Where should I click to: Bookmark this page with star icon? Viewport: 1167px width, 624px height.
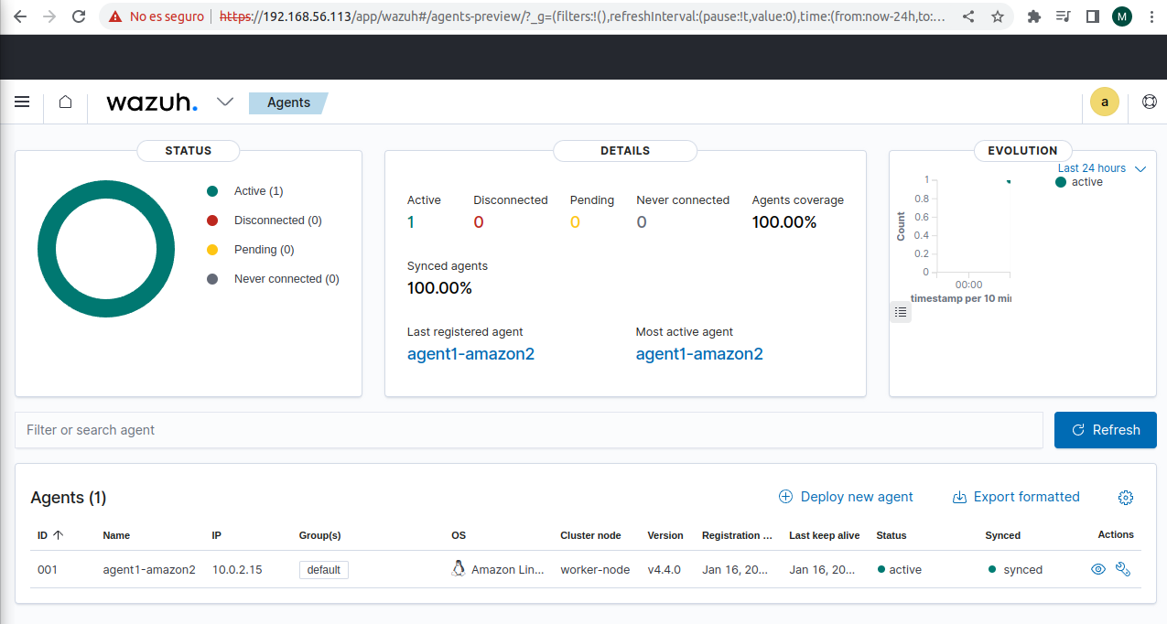(998, 16)
